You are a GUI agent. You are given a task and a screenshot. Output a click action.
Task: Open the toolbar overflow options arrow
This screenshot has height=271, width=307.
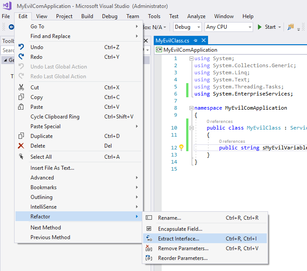coord(299,29)
